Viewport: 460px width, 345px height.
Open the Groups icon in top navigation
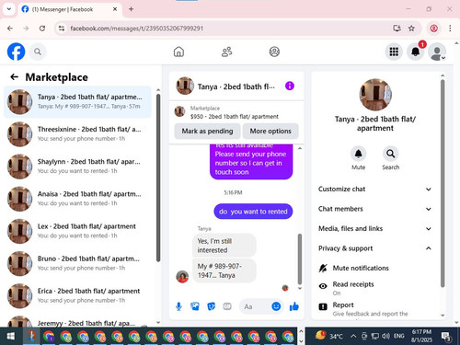274,52
